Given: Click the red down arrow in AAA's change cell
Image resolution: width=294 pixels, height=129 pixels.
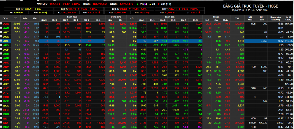Looking at the screenshot, I should pyautogui.click(x=135, y=23).
